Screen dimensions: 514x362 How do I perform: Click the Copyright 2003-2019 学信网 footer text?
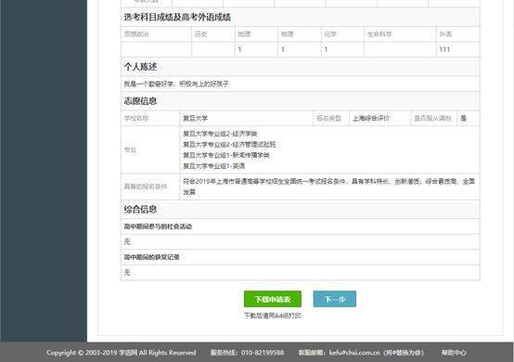[x=121, y=353]
